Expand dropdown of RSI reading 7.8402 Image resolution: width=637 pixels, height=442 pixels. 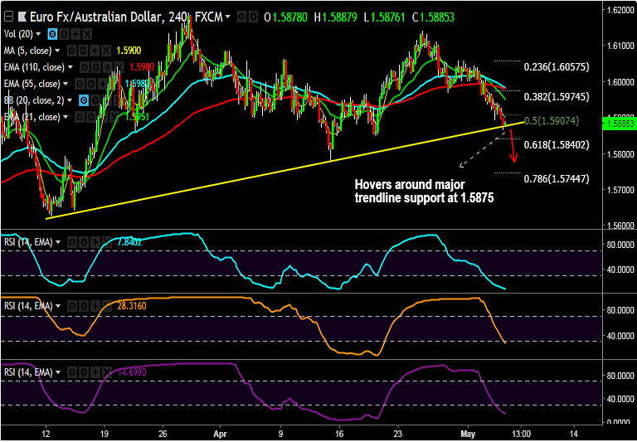coord(58,242)
